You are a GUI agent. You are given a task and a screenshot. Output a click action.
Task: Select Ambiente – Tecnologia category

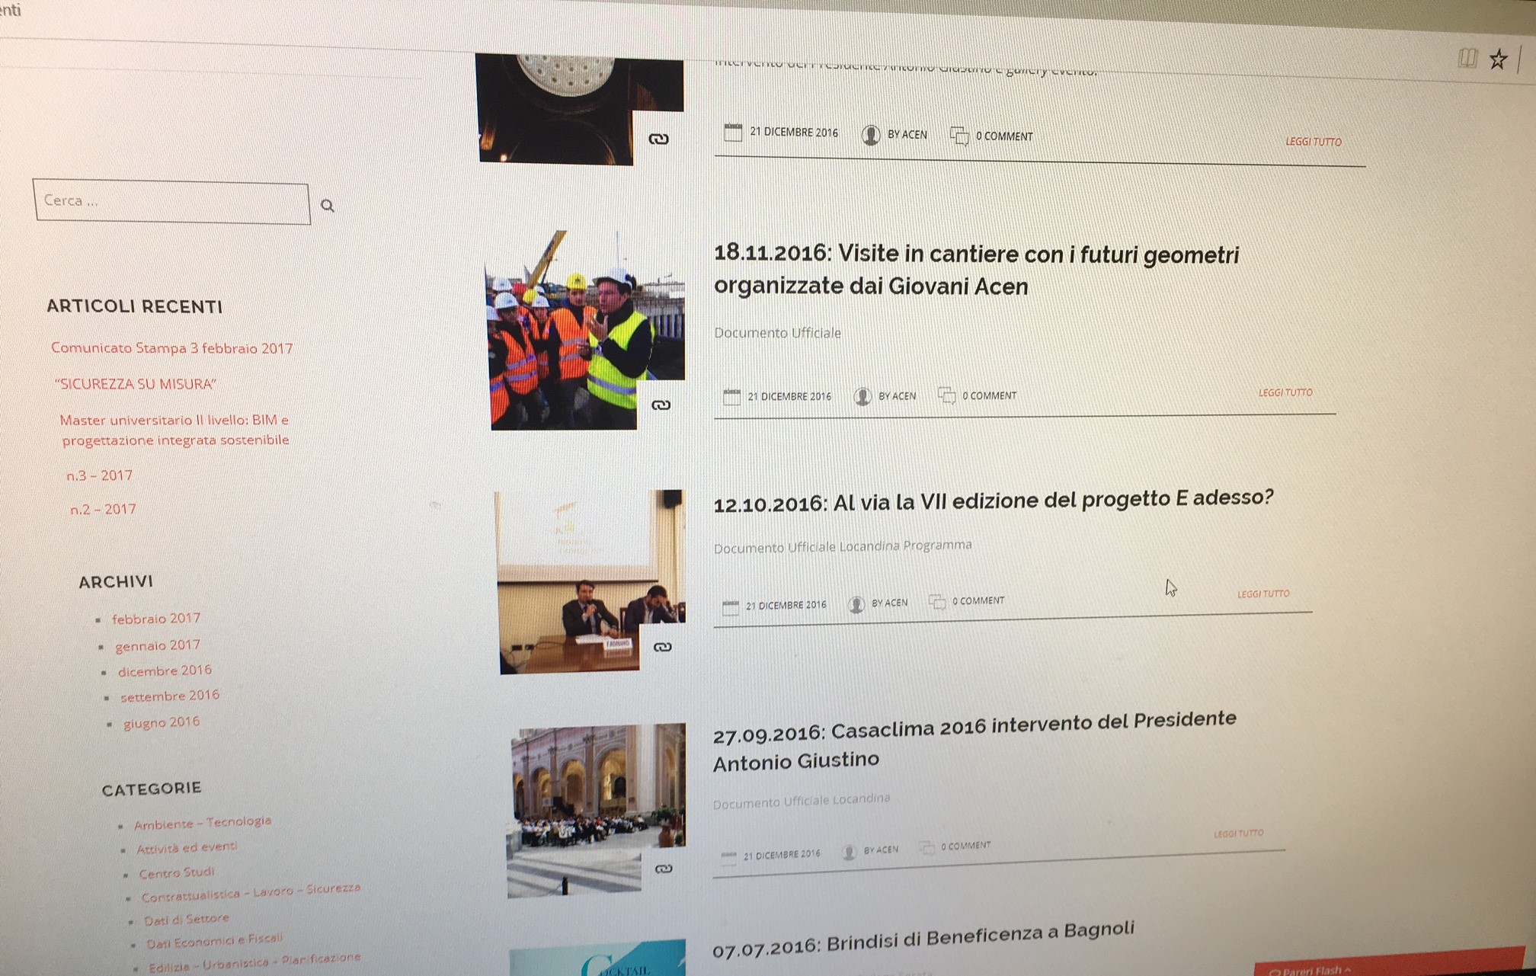coord(202,823)
